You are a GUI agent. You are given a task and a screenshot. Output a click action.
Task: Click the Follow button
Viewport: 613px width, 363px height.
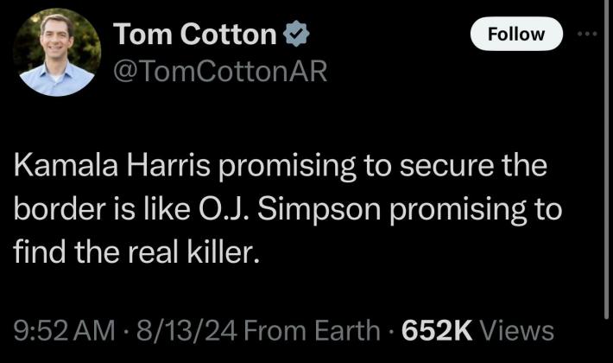coord(517,34)
